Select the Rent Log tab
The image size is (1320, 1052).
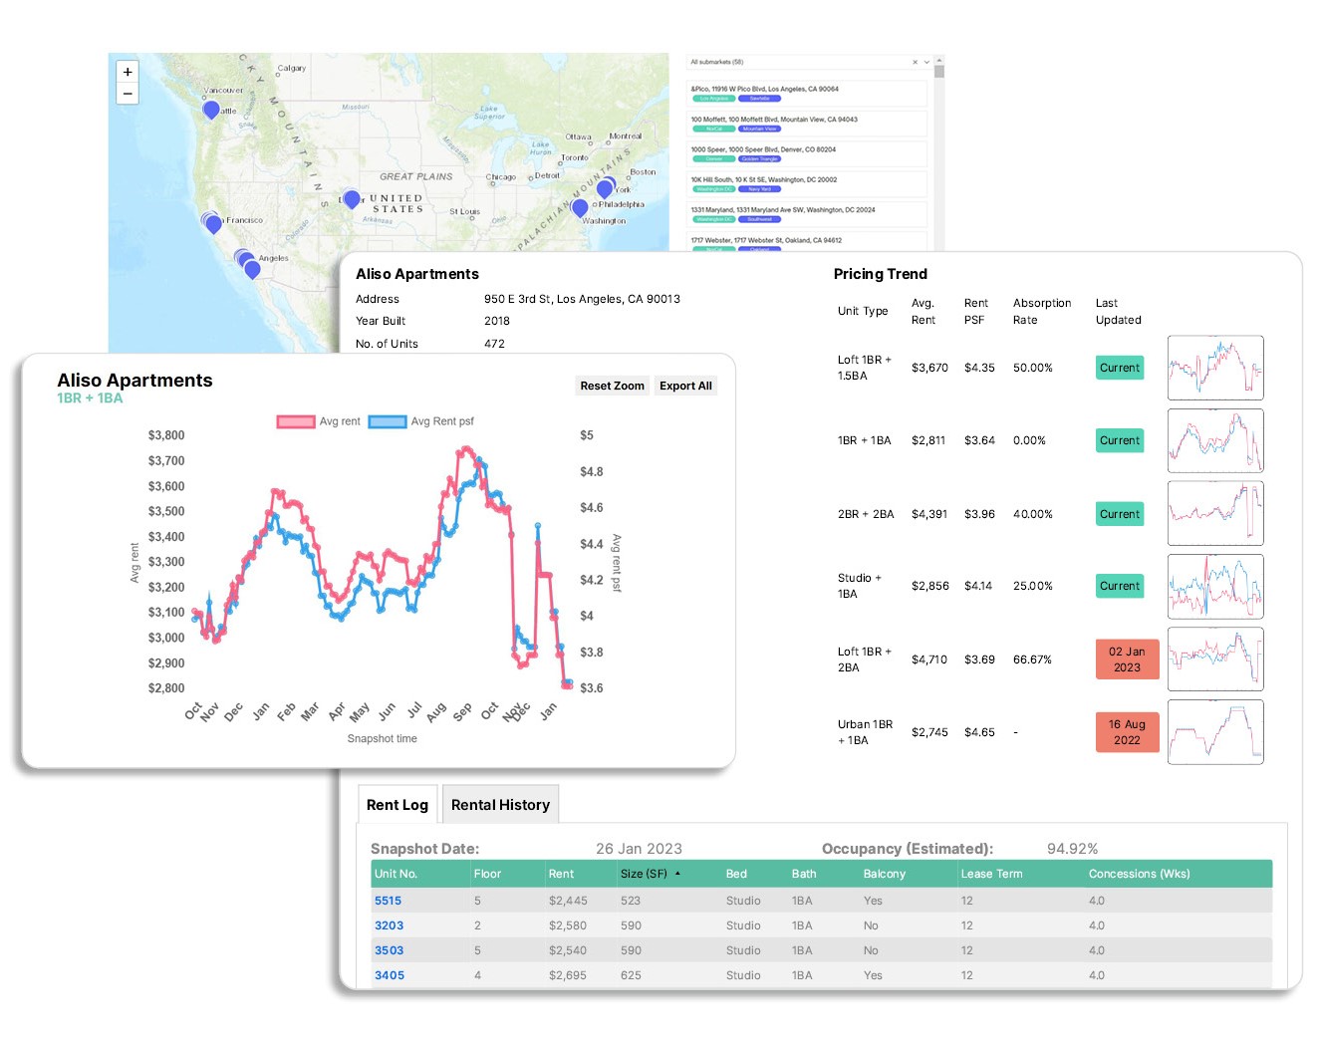pos(396,804)
